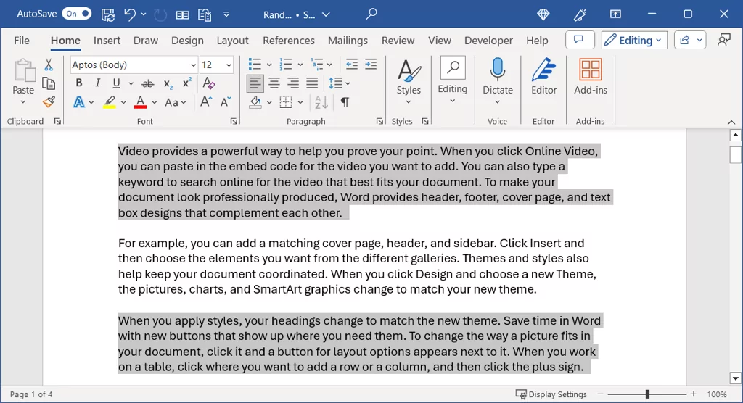Expand the Paste options arrow
This screenshot has height=403, width=743.
tap(22, 102)
